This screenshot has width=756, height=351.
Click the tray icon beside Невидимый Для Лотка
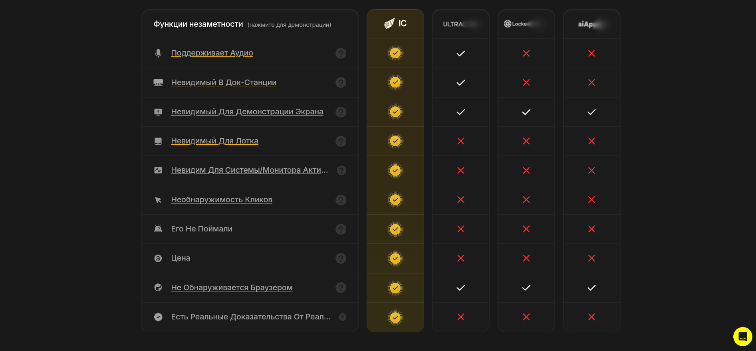[x=158, y=141]
